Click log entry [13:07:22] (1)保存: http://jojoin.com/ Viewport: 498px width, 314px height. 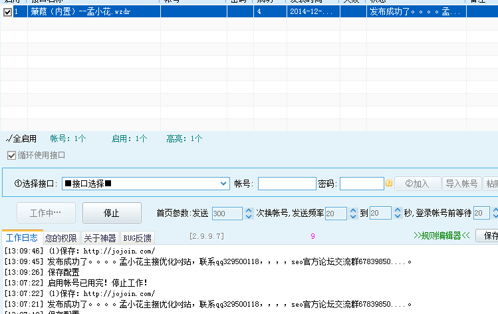pyautogui.click(x=80, y=293)
